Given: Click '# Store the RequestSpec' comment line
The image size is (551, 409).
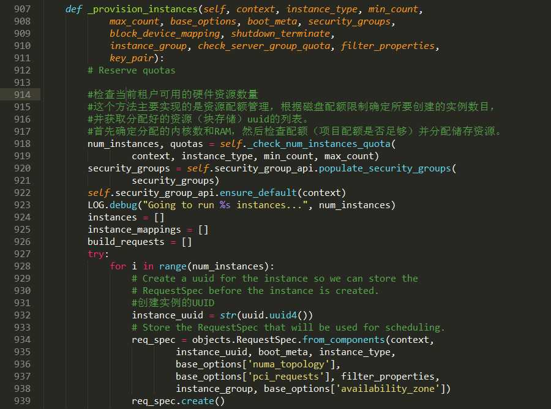Looking at the screenshot, I should click(288, 328).
